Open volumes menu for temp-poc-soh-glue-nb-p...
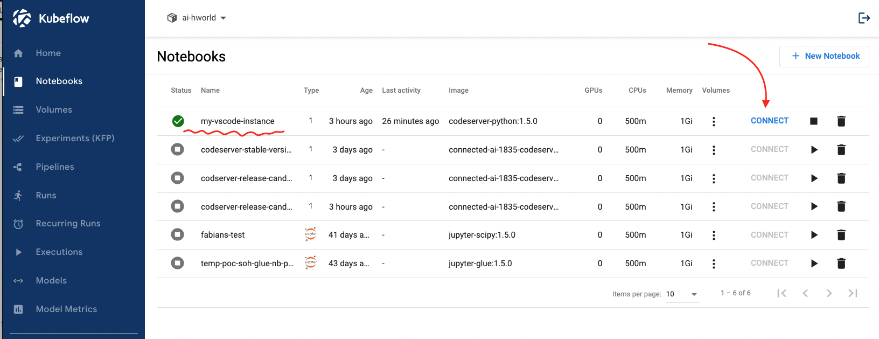 (x=714, y=264)
